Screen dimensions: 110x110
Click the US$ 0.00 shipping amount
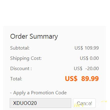[x=89, y=58]
